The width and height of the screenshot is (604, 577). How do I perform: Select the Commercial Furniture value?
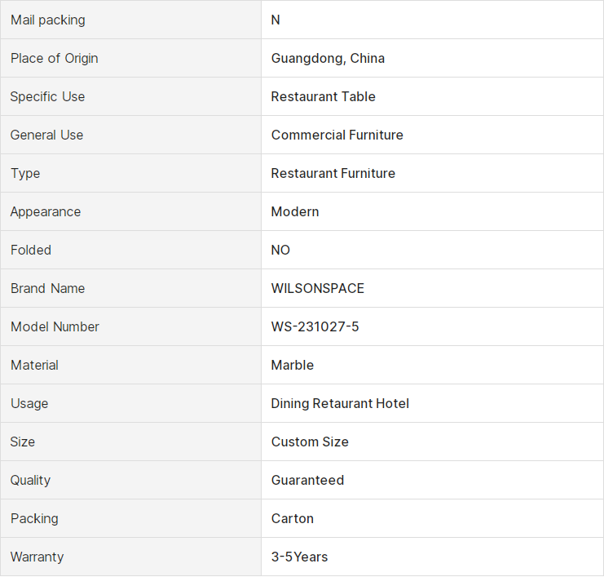337,135
